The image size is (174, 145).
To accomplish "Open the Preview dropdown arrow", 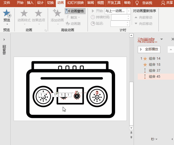I will coord(7,24).
